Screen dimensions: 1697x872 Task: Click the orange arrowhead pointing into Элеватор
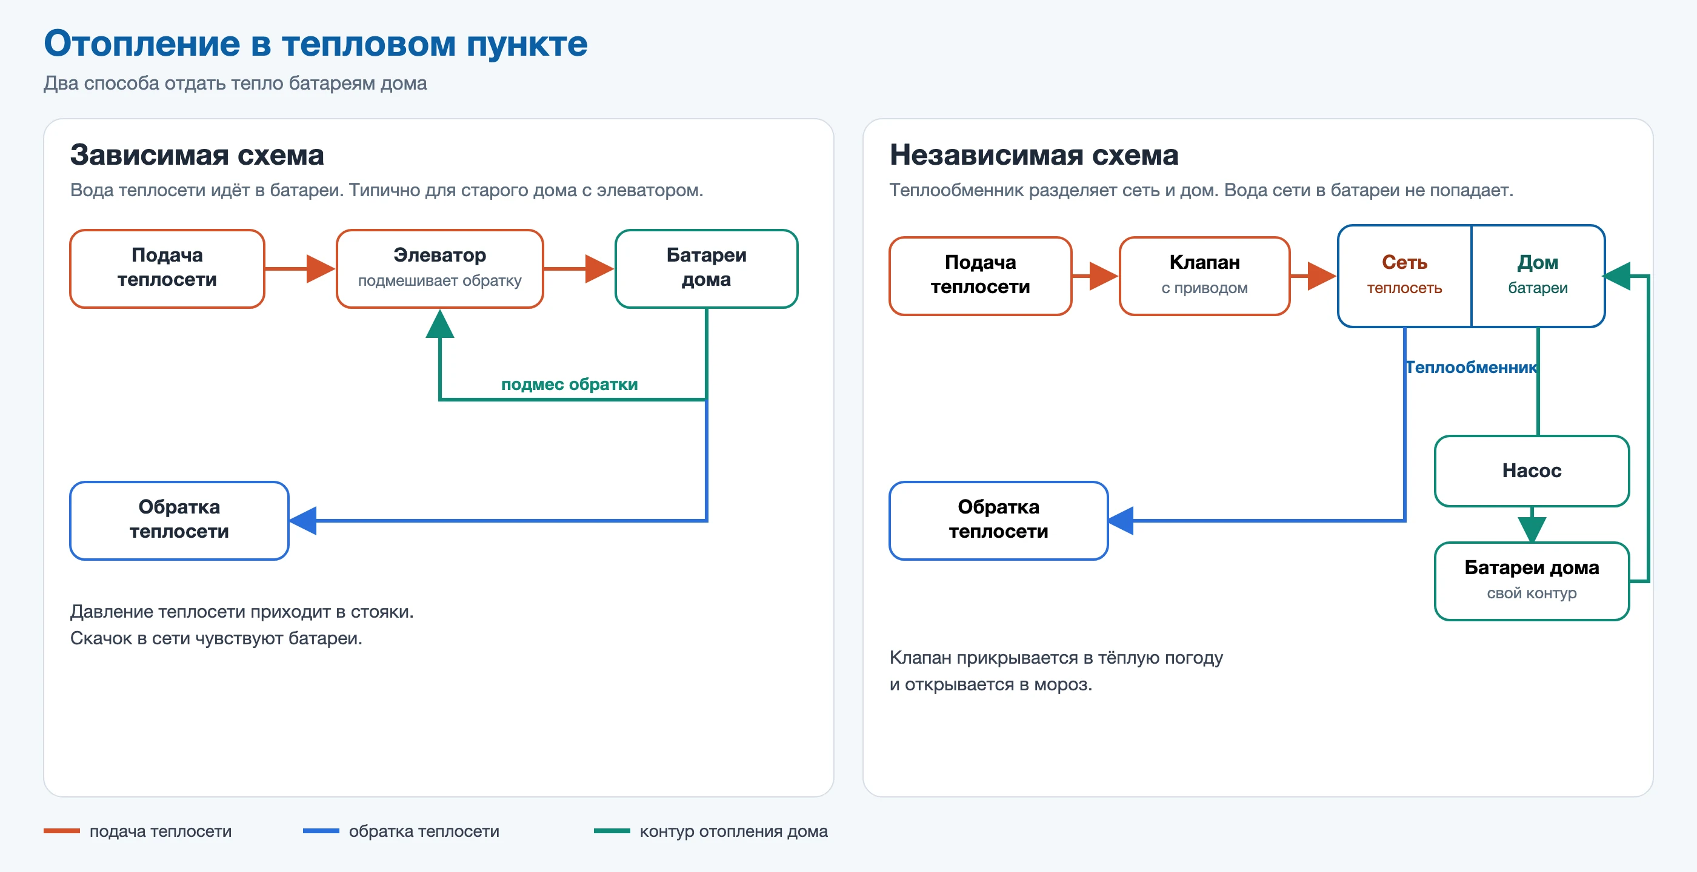coord(321,268)
